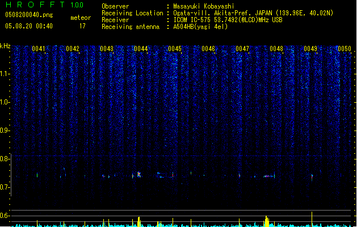Click the wide yellow power peak before 0048
Viewport: 357px width, 227px height.
[267, 221]
